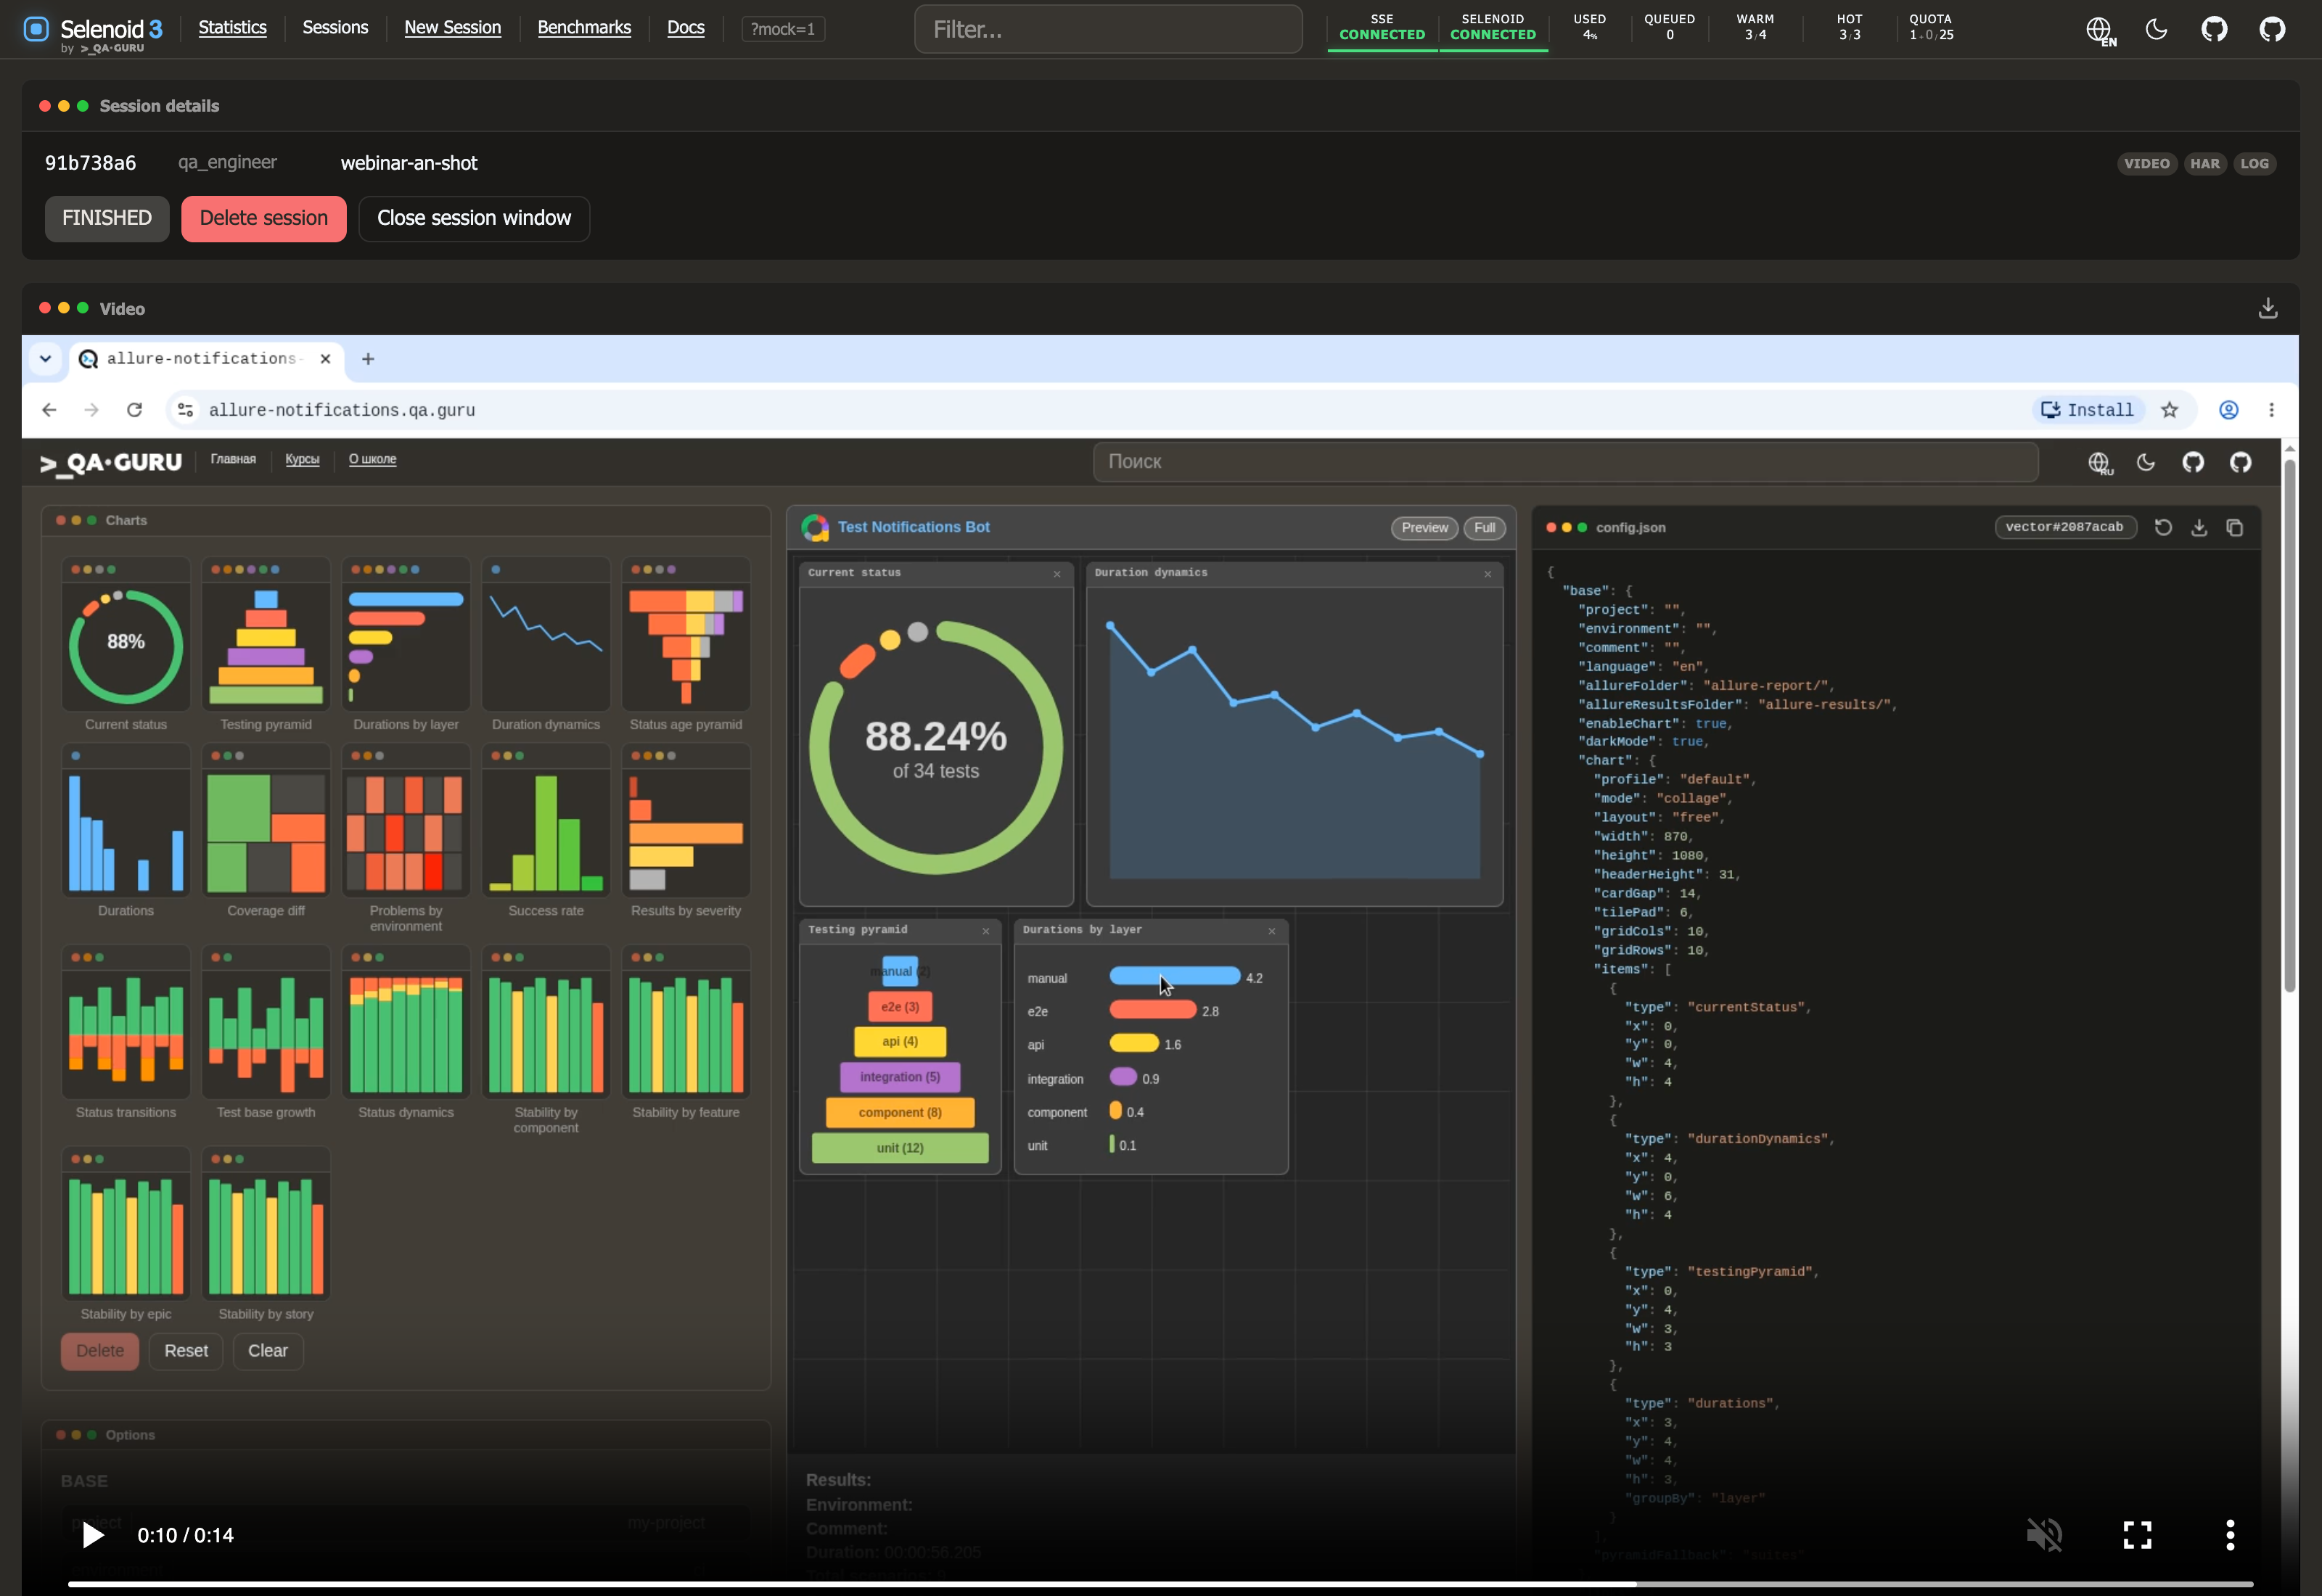
Task: Click the Главная nav item
Action: click(x=233, y=459)
